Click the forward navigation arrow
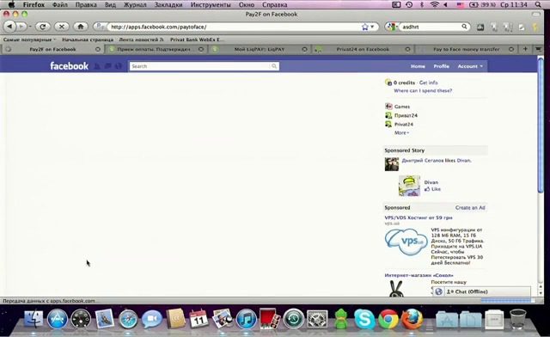Image resolution: width=550 pixels, height=337 pixels. 21,27
